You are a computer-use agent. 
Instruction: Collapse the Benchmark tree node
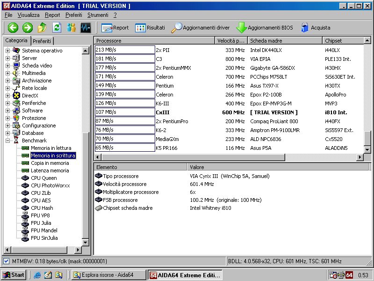coord(7,140)
